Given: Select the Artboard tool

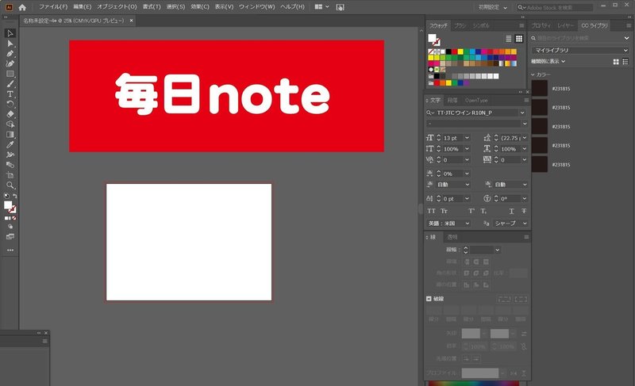Looking at the screenshot, I should (10, 175).
